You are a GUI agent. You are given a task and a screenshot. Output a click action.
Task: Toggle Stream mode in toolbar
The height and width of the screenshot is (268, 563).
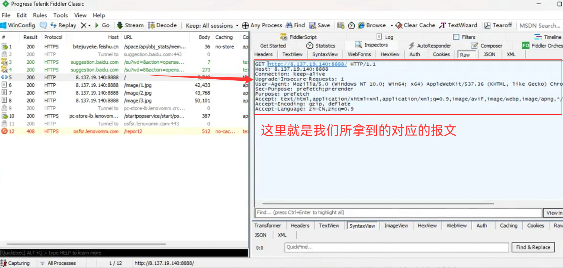[130, 25]
